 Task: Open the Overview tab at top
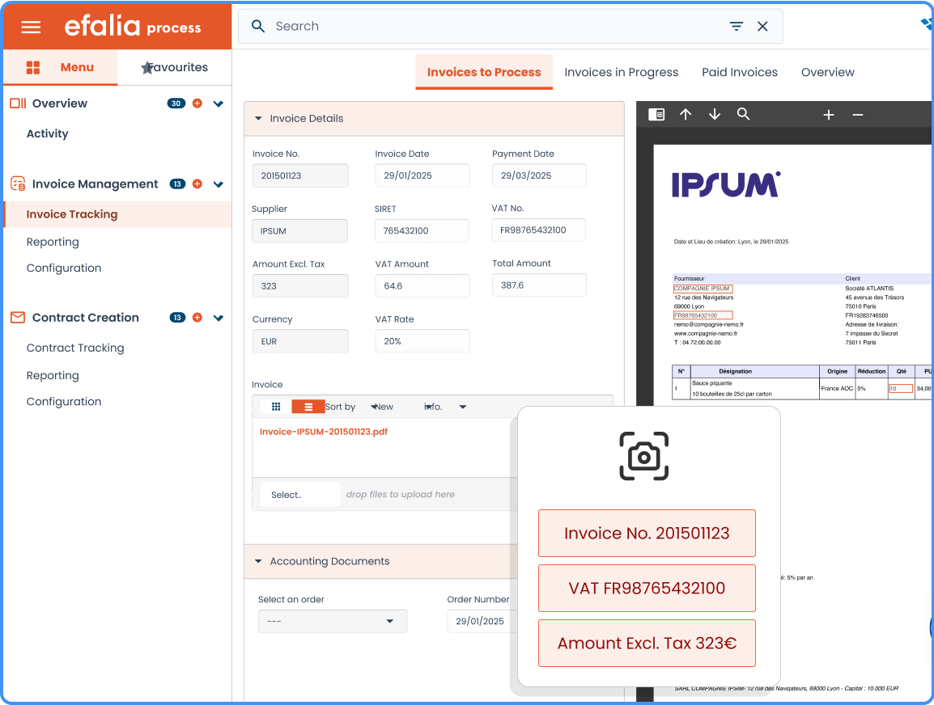tap(827, 72)
